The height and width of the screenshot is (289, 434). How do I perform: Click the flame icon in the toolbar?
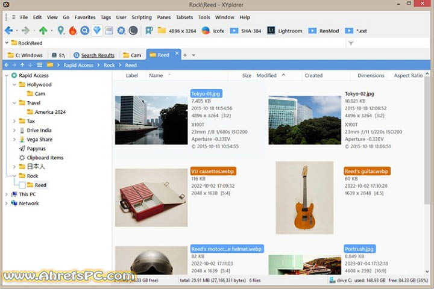click(73, 31)
